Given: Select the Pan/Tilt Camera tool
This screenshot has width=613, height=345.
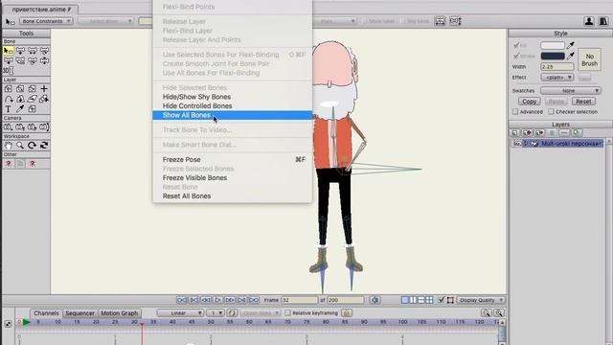Looking at the screenshot, I should (x=44, y=127).
